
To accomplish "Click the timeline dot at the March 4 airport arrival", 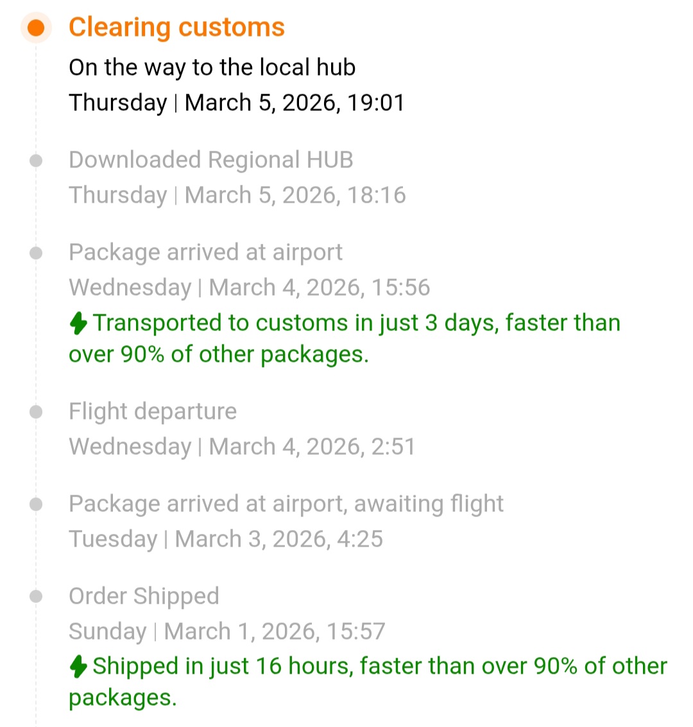I will point(37,253).
